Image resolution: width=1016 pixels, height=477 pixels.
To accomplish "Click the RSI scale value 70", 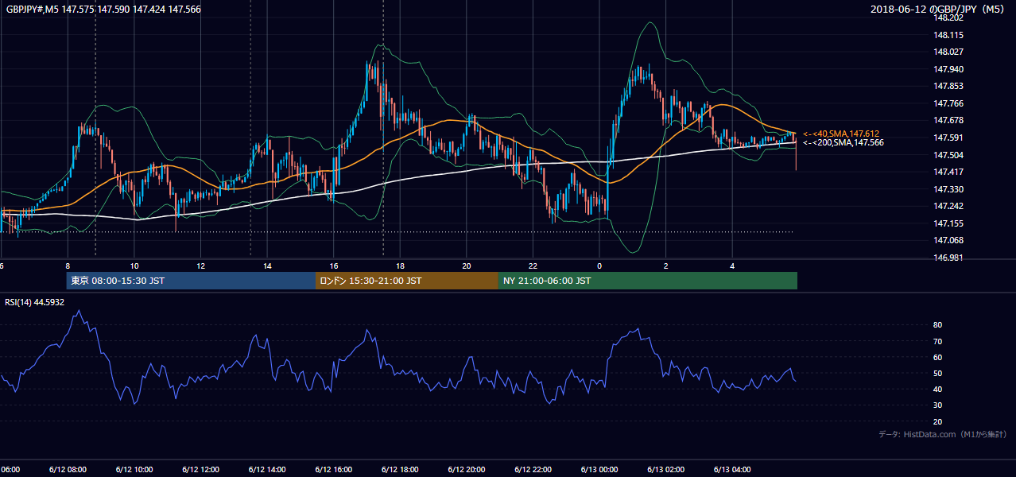I will tap(938, 341).
